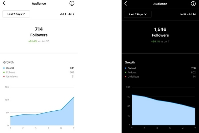Screen dimensions: 199x133
Task: Open info icon on light Audience screen
Action: tap(72, 3)
